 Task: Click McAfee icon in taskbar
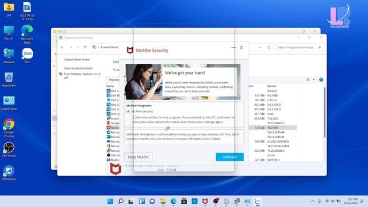click(x=205, y=201)
